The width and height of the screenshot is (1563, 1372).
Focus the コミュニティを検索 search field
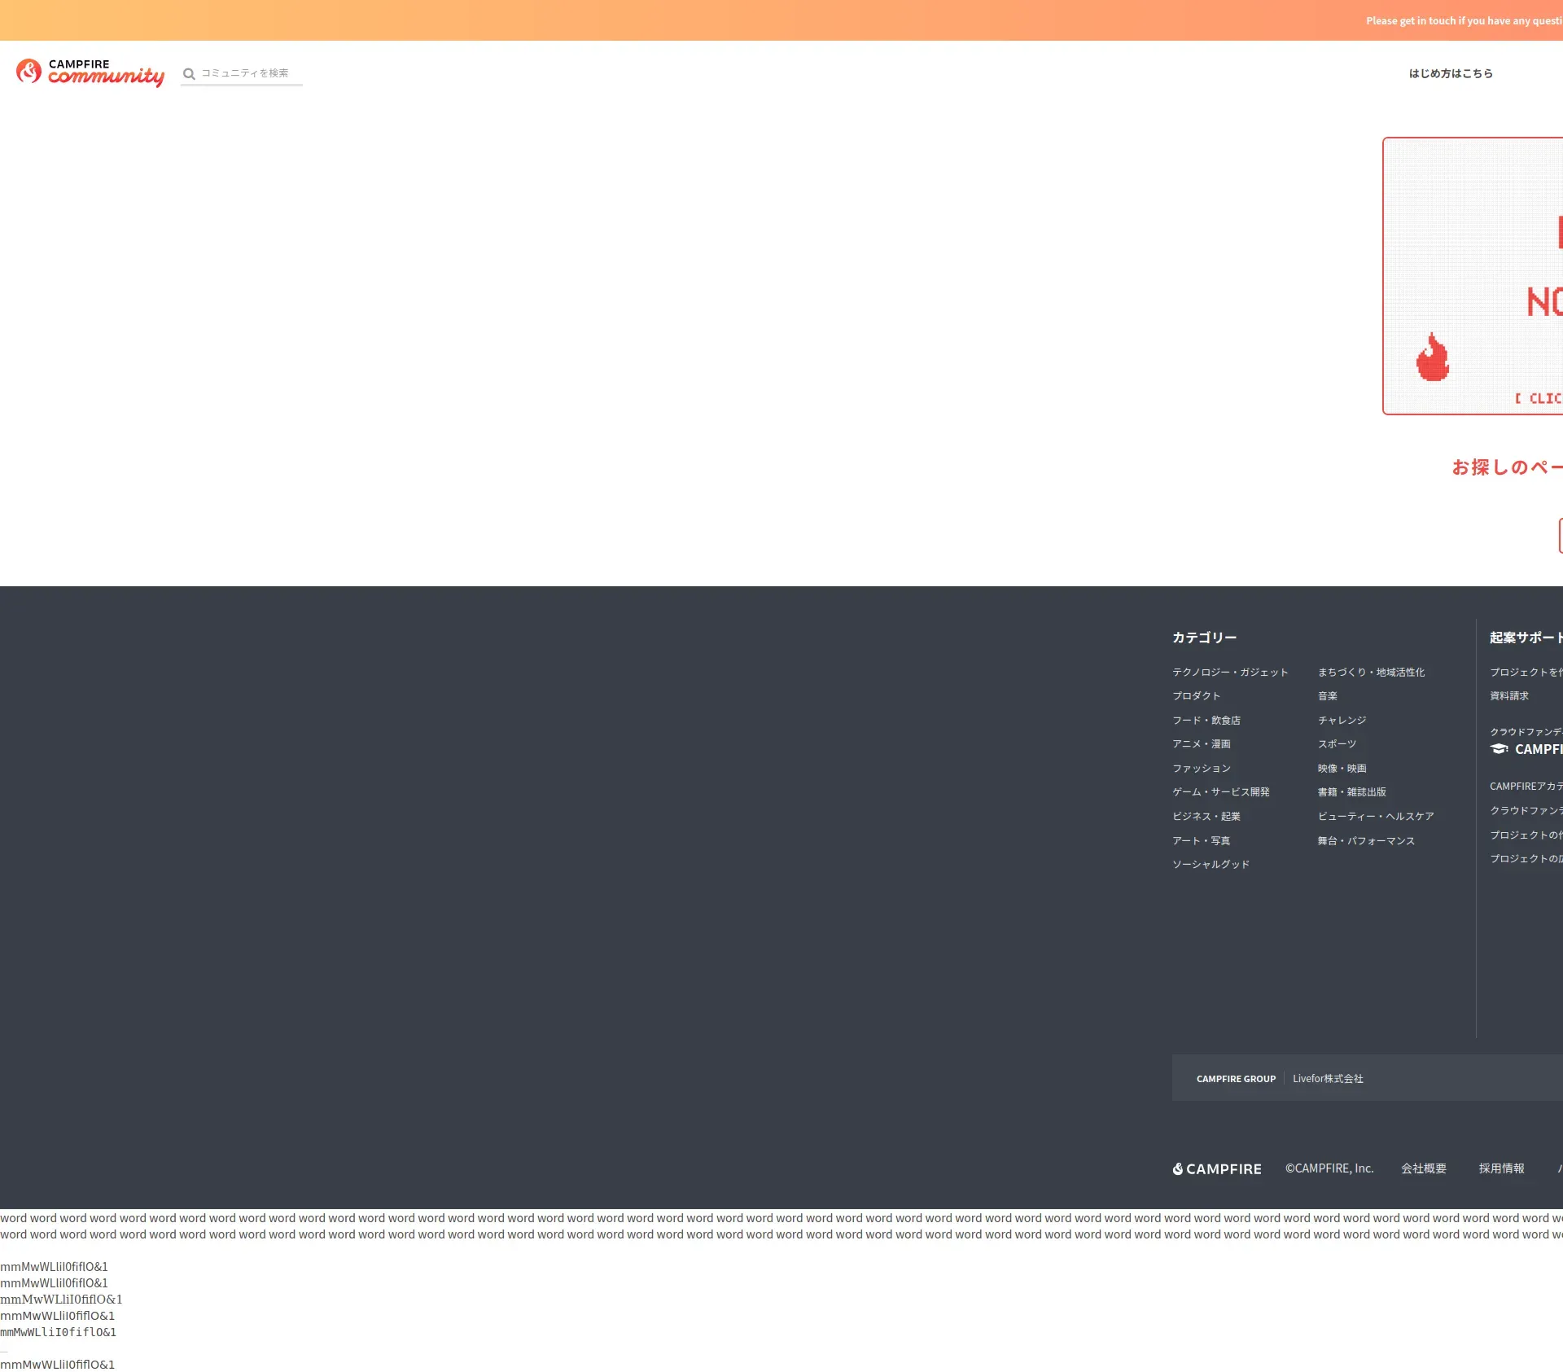tap(248, 73)
